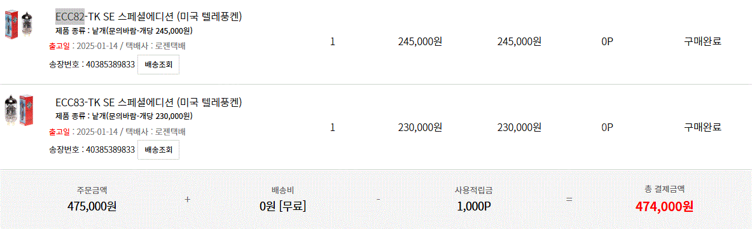Click the 로젠택배 courier name in ECC83 row

pyautogui.click(x=171, y=132)
